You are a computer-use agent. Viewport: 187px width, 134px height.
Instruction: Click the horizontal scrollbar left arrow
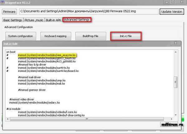[x=8, y=119]
